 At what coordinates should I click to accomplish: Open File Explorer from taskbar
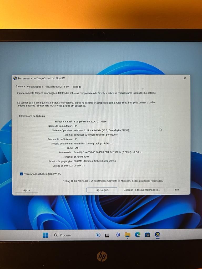128,235
